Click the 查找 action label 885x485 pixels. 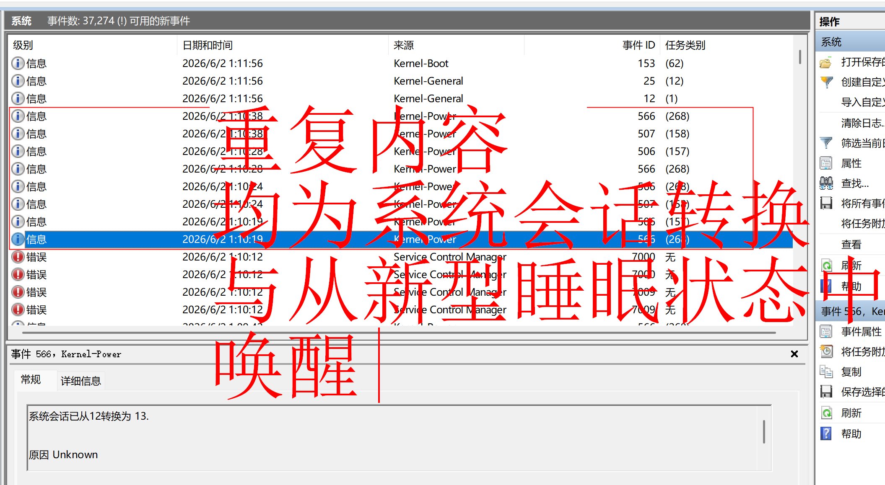tap(855, 183)
